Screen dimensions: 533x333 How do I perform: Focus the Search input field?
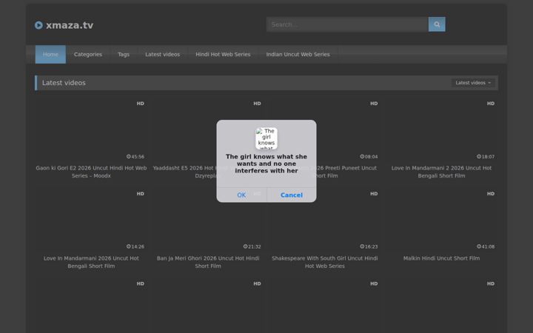pyautogui.click(x=347, y=24)
